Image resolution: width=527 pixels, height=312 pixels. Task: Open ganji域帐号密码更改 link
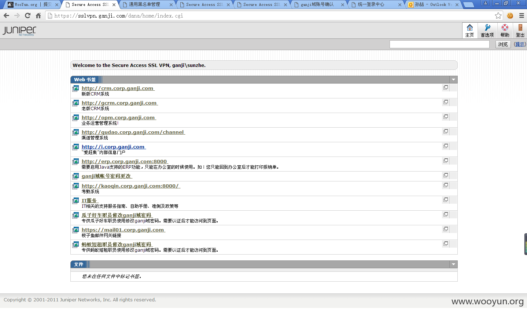pyautogui.click(x=107, y=176)
